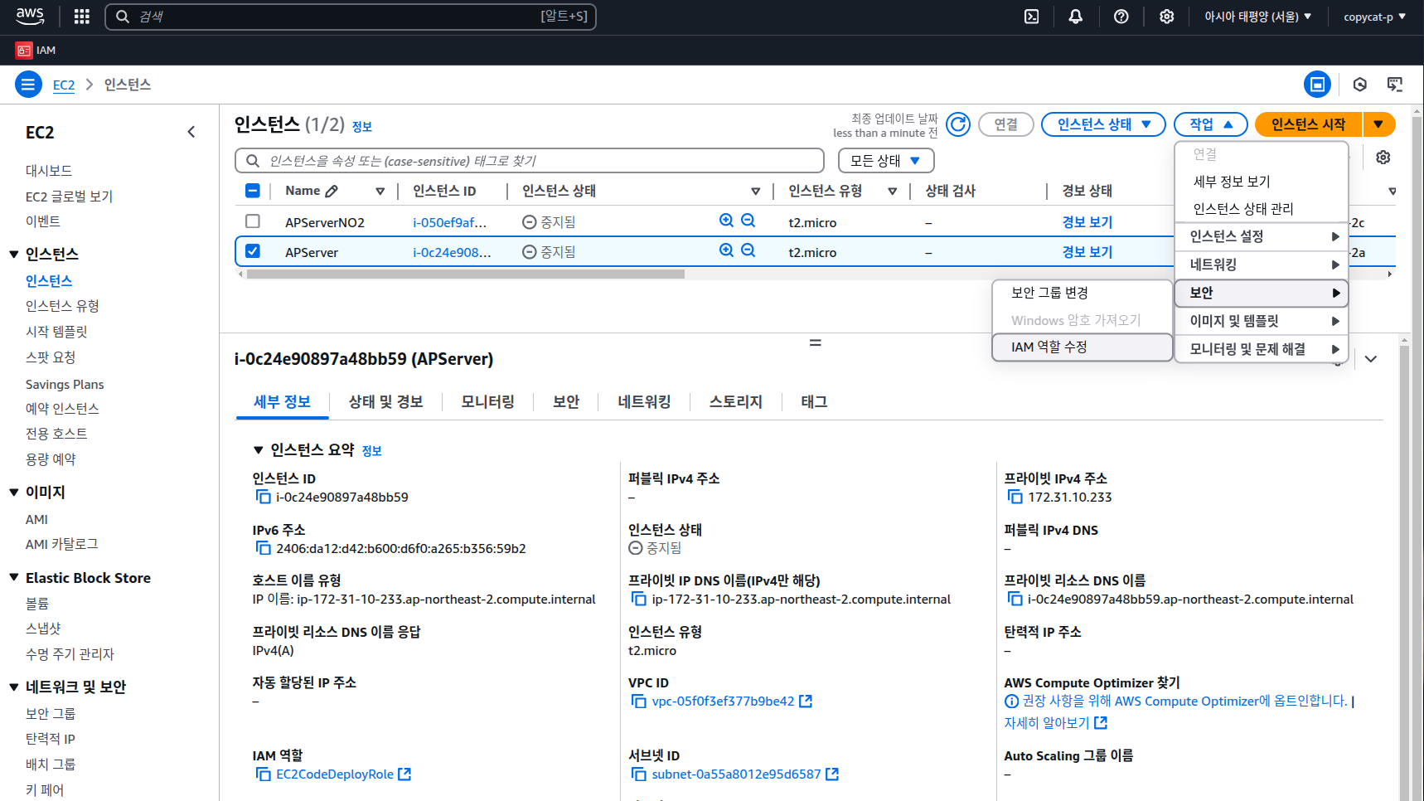Open the AMI catalog sidebar link
This screenshot has width=1424, height=801.
click(62, 544)
